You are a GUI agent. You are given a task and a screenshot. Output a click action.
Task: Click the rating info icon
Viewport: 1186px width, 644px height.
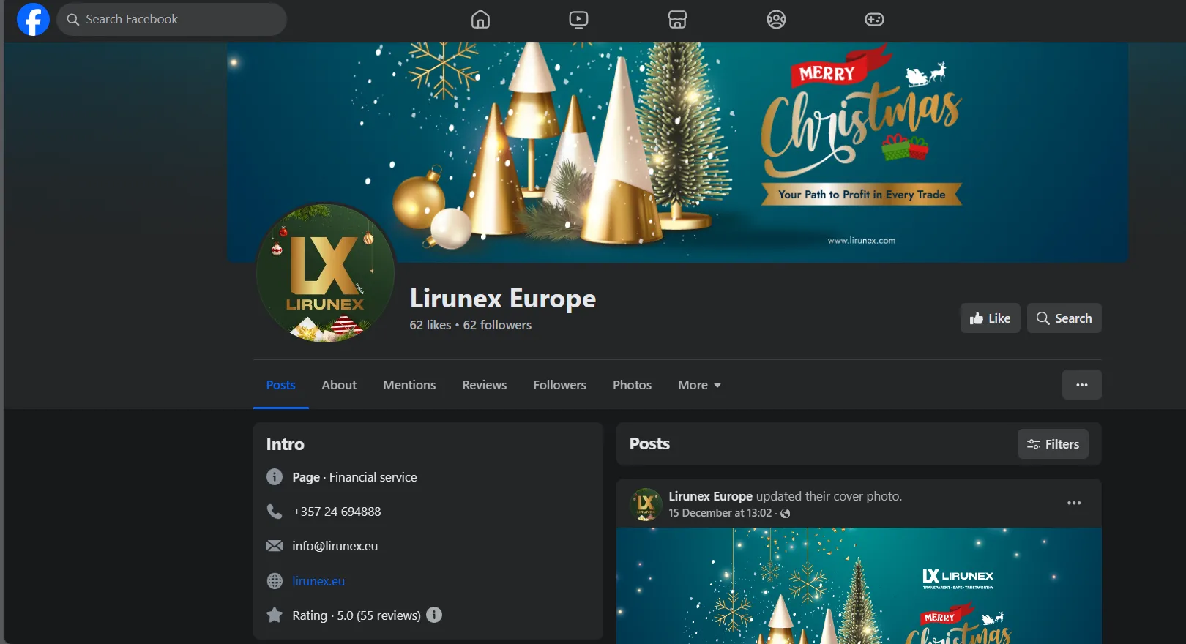click(434, 615)
